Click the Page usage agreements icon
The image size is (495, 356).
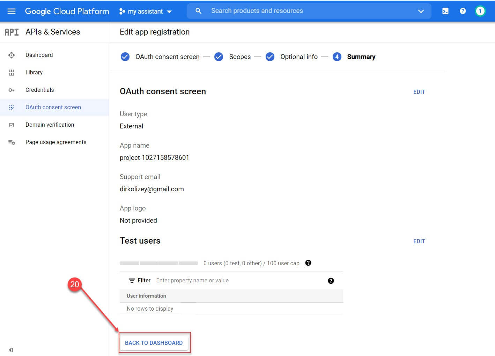point(12,142)
